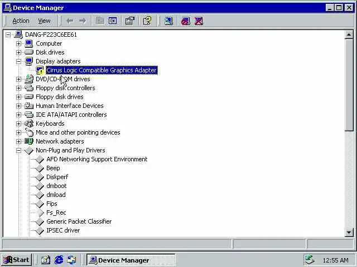Click the Display adapters monitor icon

coord(29,61)
